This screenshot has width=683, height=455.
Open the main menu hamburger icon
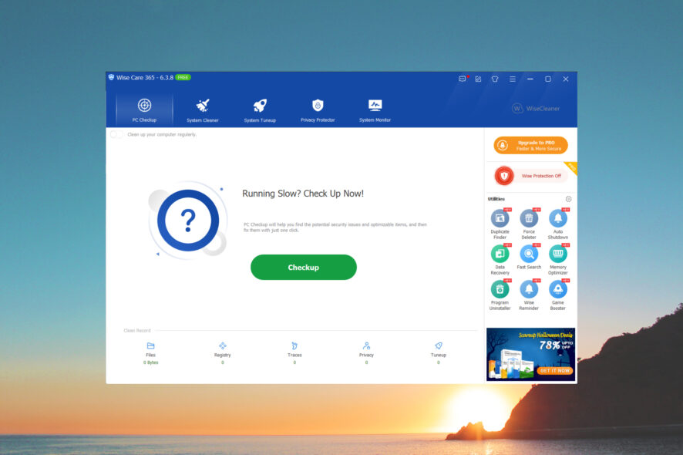point(512,79)
